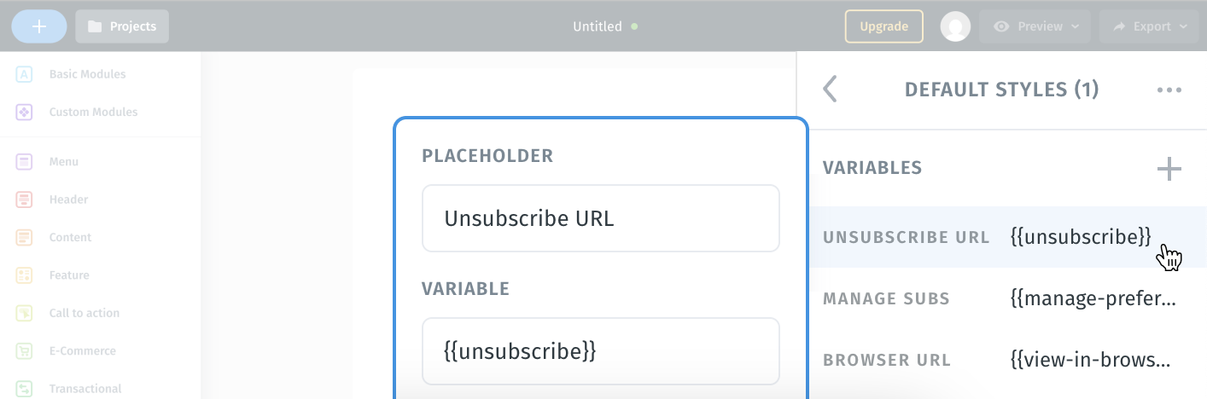This screenshot has height=399, width=1207.
Task: Open the Projects folder button
Action: [x=122, y=26]
